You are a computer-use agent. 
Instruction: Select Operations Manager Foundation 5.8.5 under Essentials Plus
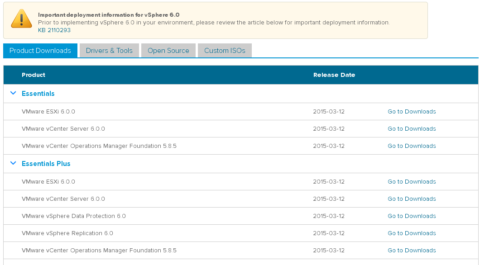point(99,251)
